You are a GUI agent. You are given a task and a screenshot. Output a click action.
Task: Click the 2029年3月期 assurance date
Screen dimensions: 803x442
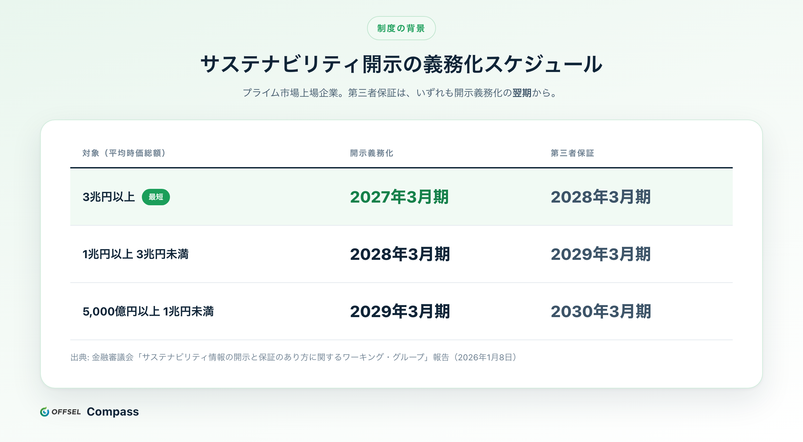[601, 254]
